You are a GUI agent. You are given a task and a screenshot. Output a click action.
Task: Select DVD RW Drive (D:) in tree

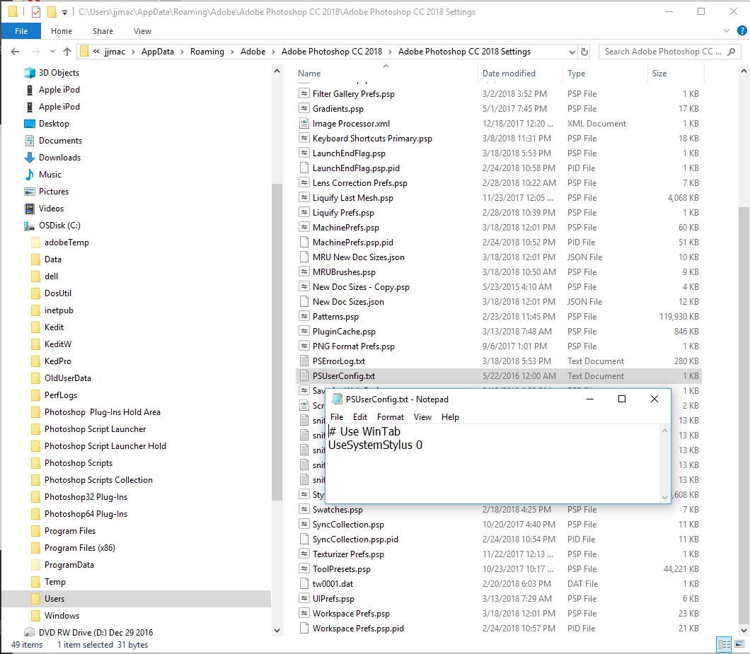click(x=96, y=633)
